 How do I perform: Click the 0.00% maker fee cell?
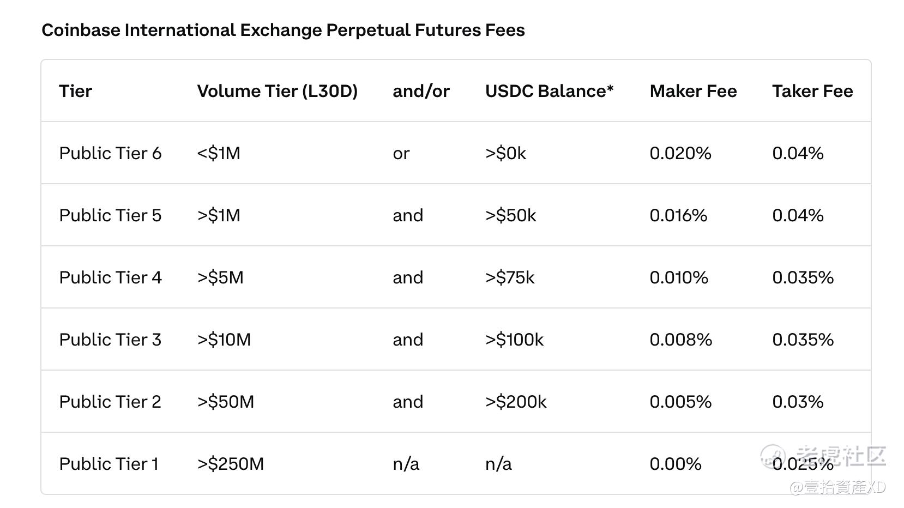[676, 464]
